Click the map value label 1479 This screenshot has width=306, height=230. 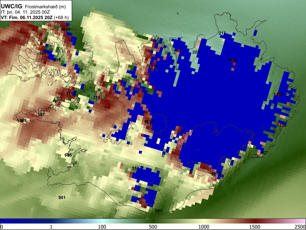(x=278, y=94)
